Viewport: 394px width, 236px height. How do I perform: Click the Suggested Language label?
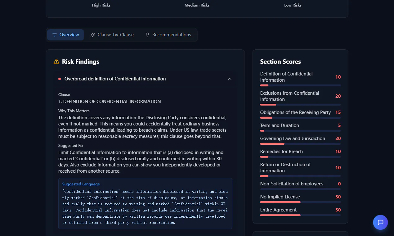click(x=81, y=184)
